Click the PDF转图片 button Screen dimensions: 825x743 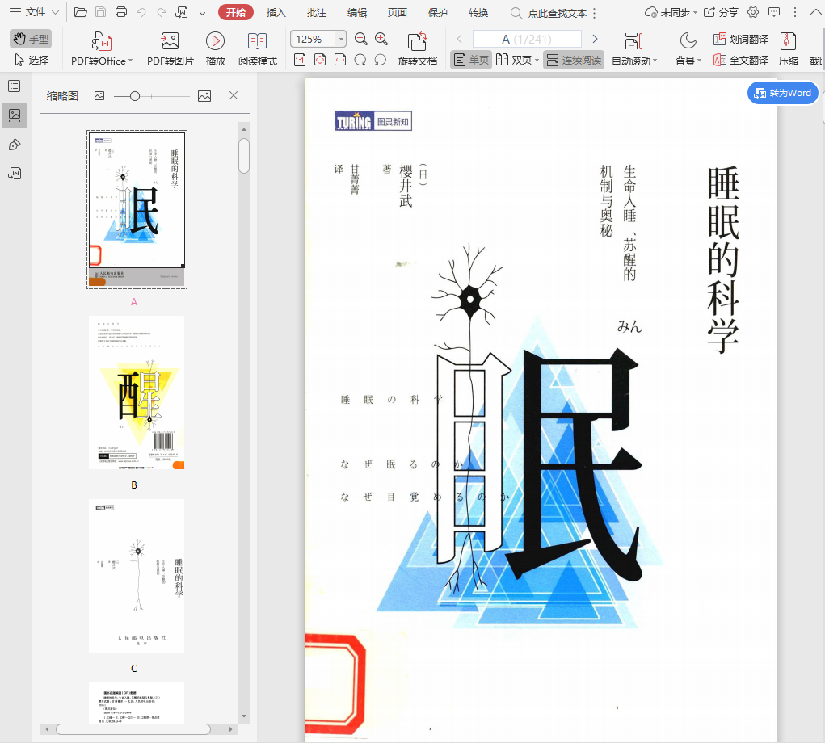[170, 48]
